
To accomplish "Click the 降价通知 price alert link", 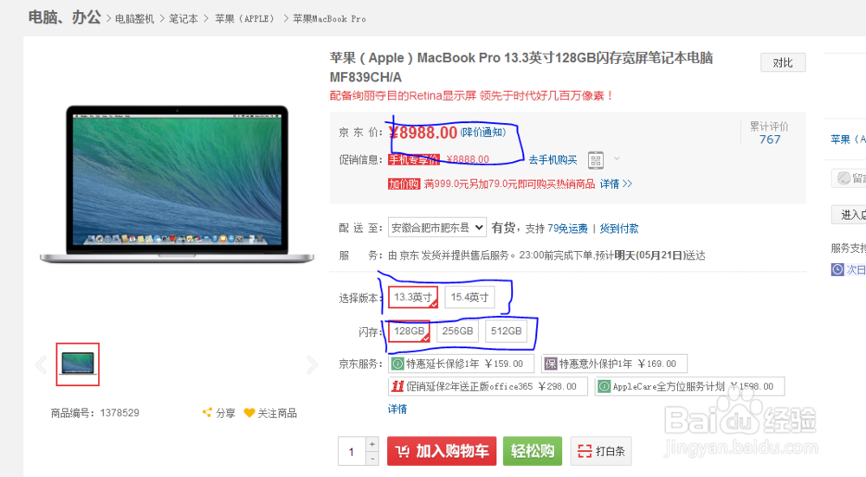I will 483,132.
